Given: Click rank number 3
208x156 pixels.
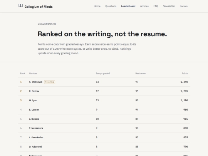Looking at the screenshot, I should [x=21, y=101].
